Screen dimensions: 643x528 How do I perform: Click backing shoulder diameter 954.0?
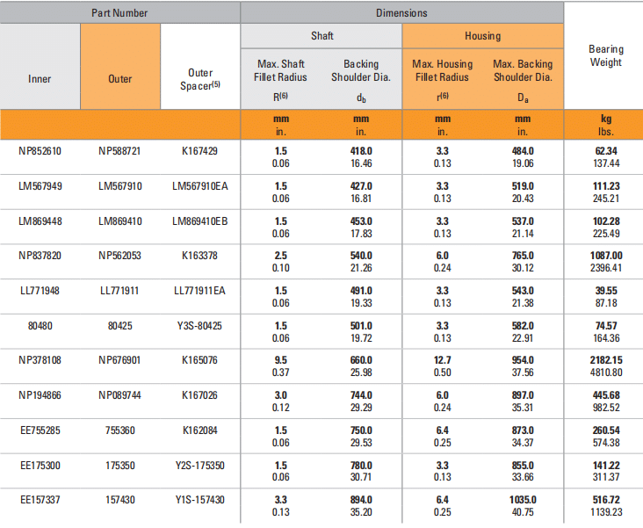pos(523,358)
